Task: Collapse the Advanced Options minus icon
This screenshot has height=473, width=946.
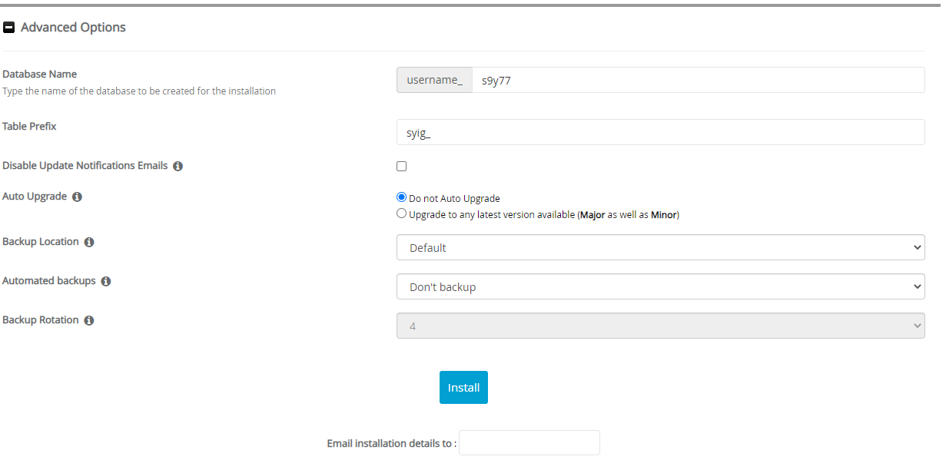Action: [x=9, y=28]
